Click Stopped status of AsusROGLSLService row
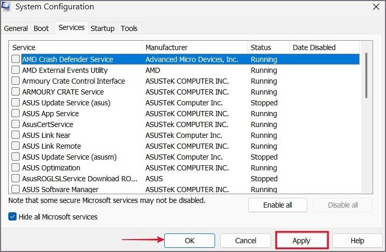The width and height of the screenshot is (386, 252). [264, 179]
